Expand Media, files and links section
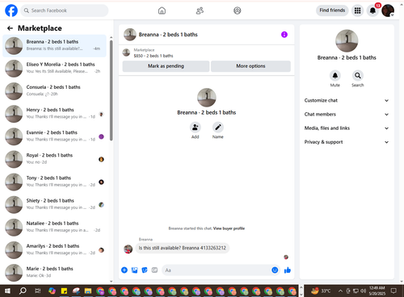404x297 pixels. click(x=347, y=128)
